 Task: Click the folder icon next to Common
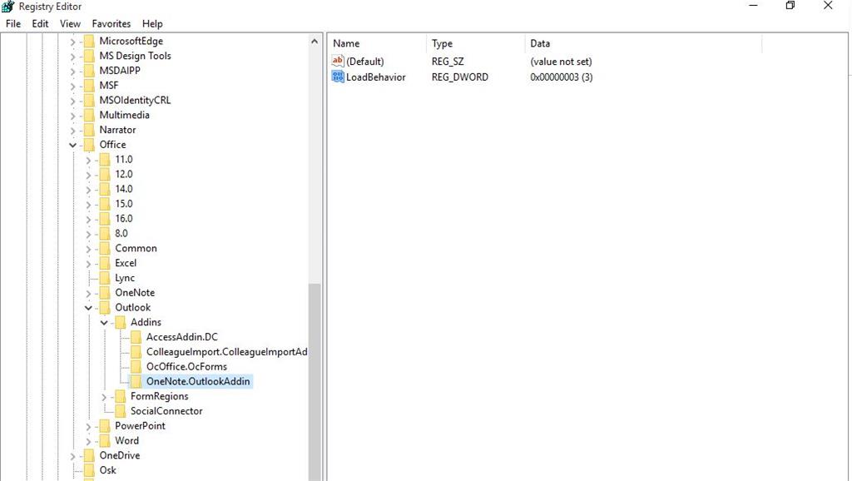point(105,248)
